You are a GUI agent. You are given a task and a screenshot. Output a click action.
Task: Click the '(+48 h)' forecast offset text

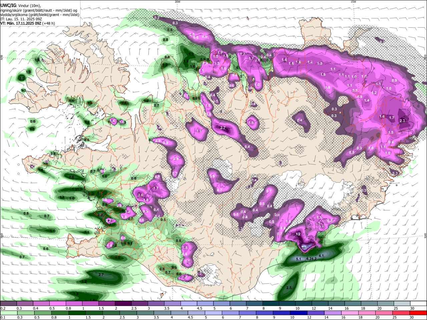click(x=49, y=23)
